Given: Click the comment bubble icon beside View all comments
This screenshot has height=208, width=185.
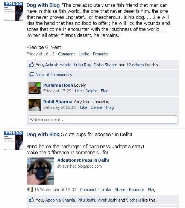Looking at the screenshot, I should (x=32, y=75).
